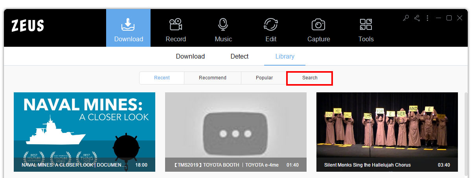The image size is (476, 178).
Task: Click the 03:40 duration label
Action: pyautogui.click(x=444, y=165)
